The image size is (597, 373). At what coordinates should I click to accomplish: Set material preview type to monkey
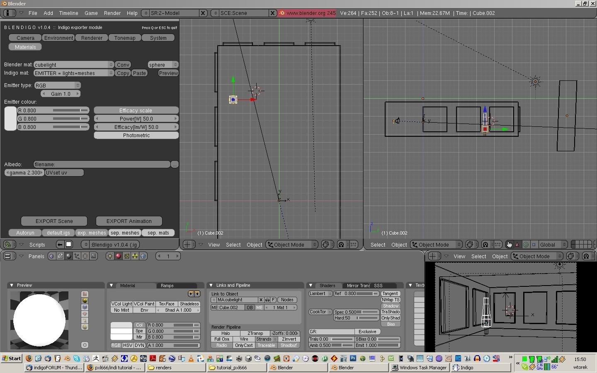pyautogui.click(x=85, y=314)
